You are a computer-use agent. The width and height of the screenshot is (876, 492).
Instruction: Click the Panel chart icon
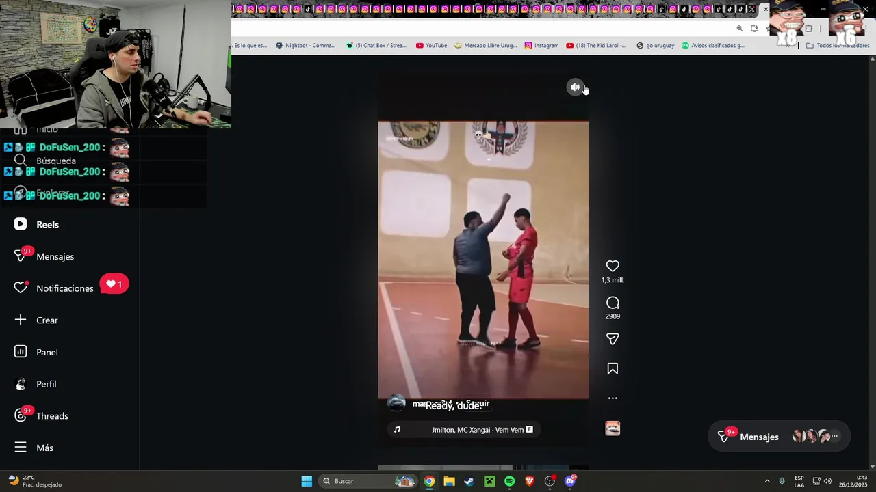(x=21, y=352)
